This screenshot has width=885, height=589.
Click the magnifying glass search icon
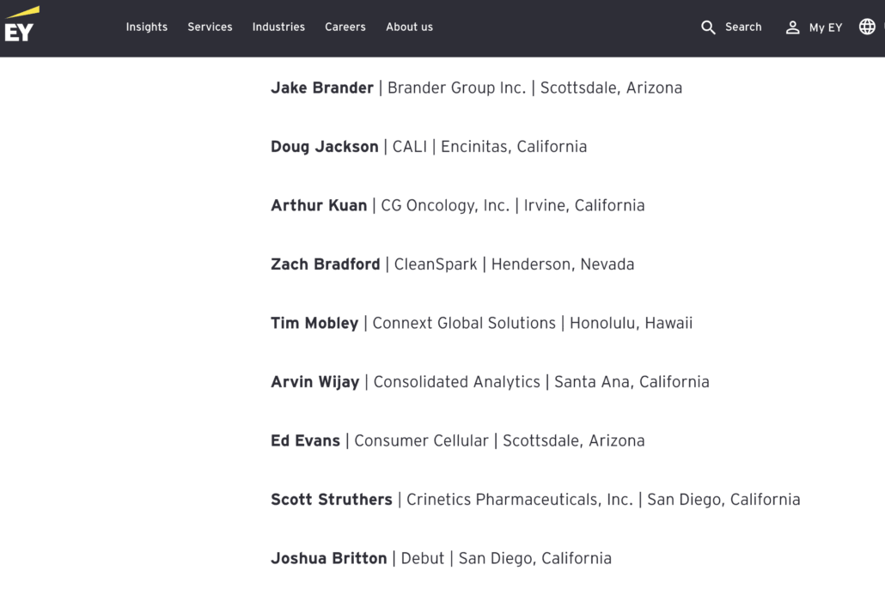click(708, 27)
